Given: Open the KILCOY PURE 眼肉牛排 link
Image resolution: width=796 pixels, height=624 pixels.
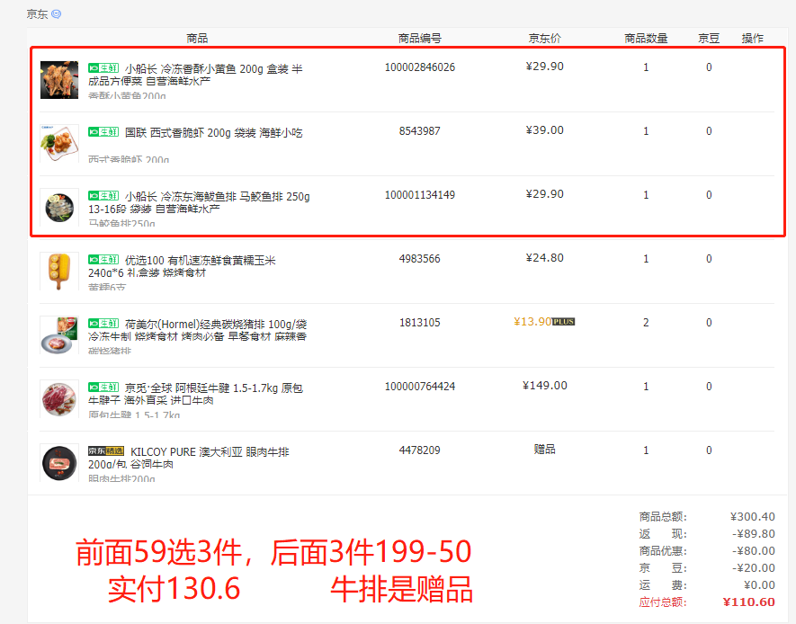Looking at the screenshot, I should click(189, 458).
